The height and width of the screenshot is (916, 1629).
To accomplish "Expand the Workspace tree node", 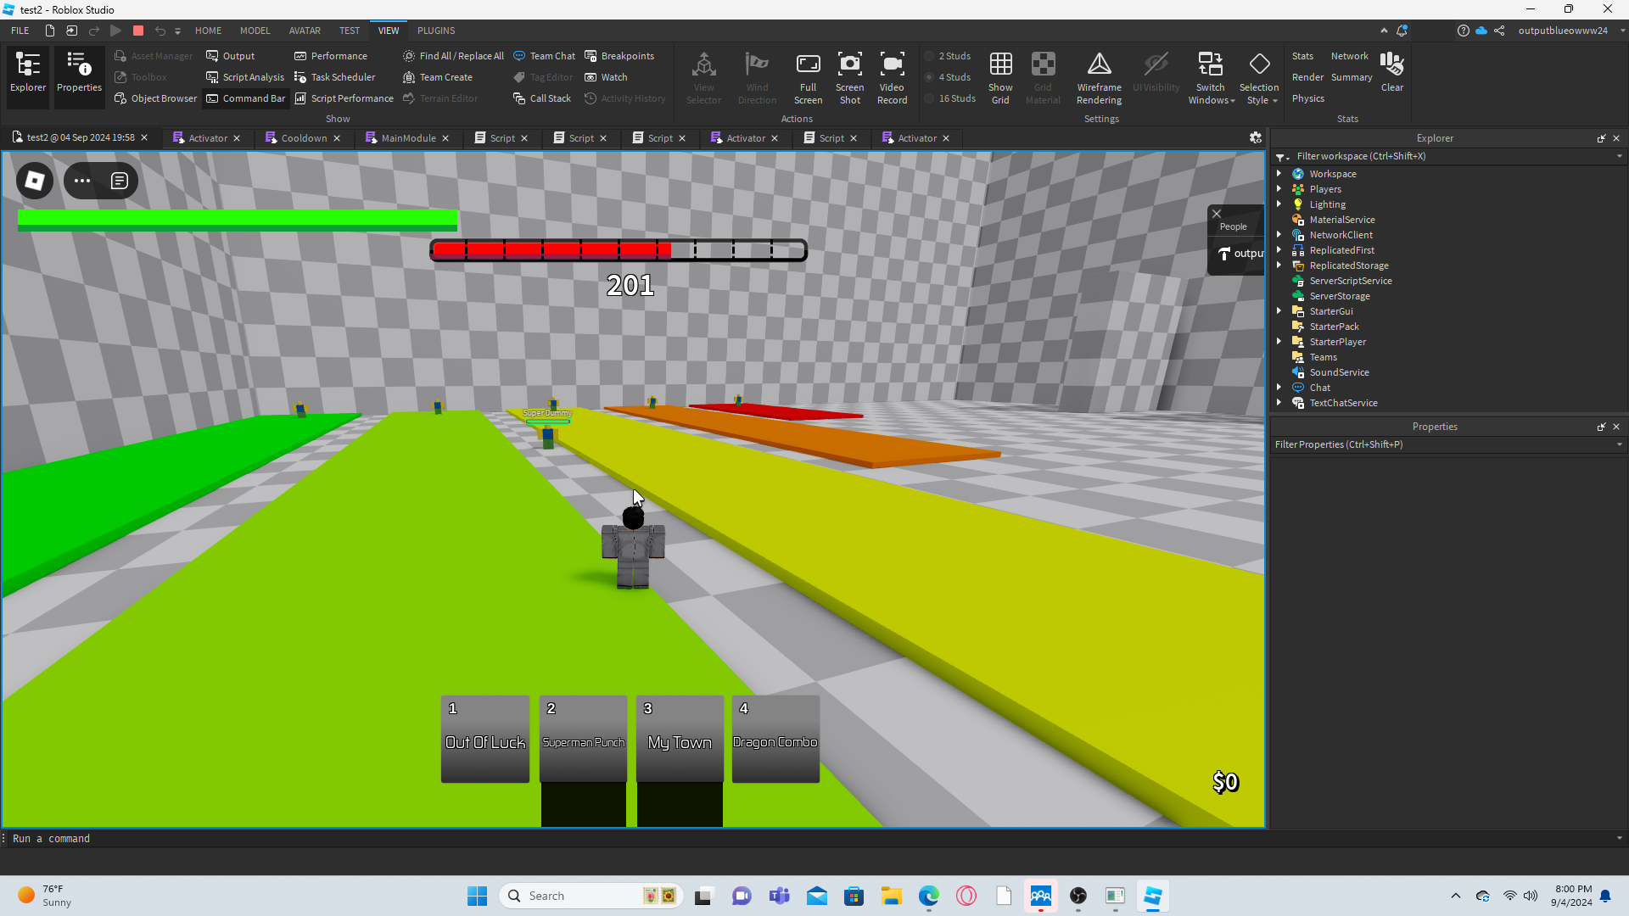I will pyautogui.click(x=1279, y=174).
